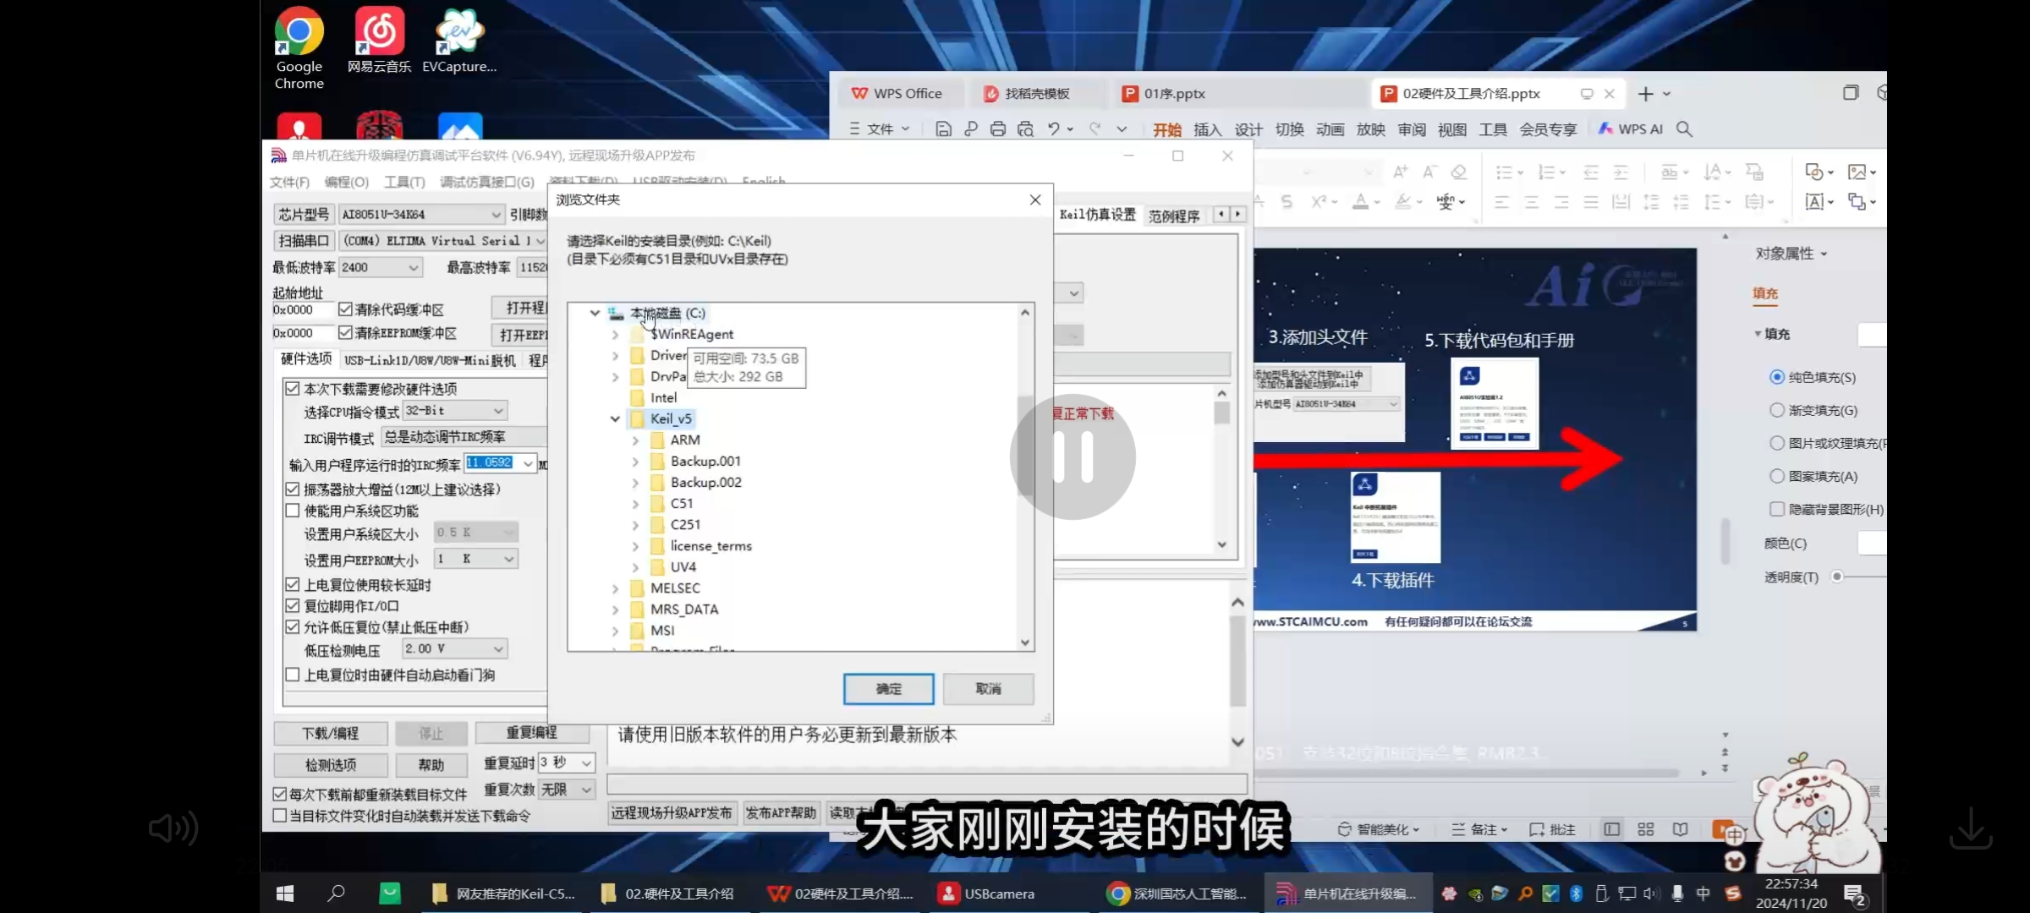Switch to the 设计 ribbon tab in WPS
The height and width of the screenshot is (913, 2030).
(1248, 129)
